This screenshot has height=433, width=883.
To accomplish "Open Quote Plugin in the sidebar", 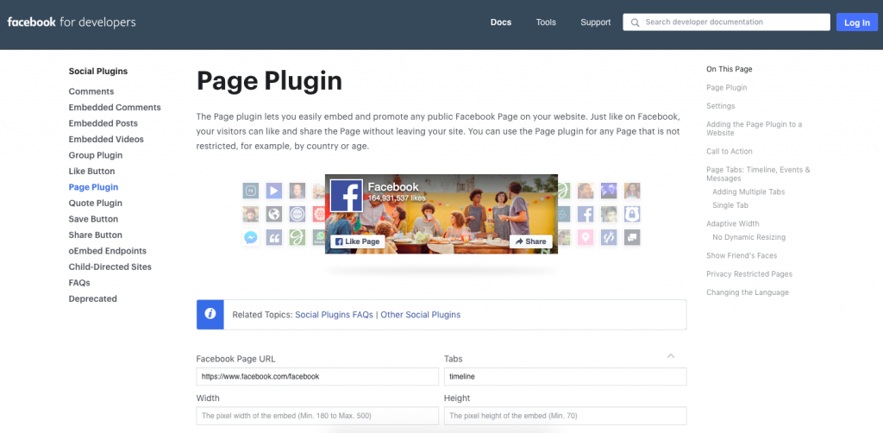I will coord(95,203).
